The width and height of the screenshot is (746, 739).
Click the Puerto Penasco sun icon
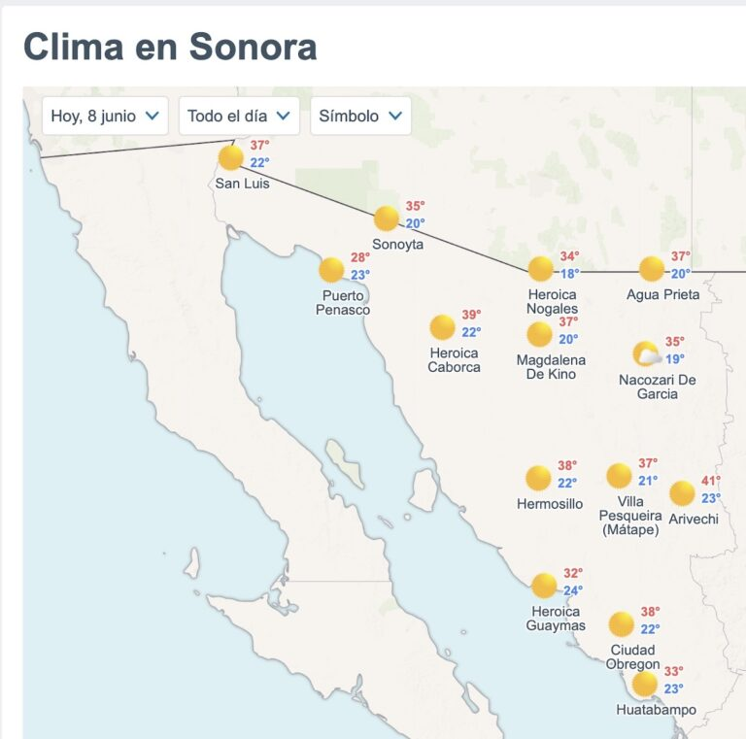point(331,270)
